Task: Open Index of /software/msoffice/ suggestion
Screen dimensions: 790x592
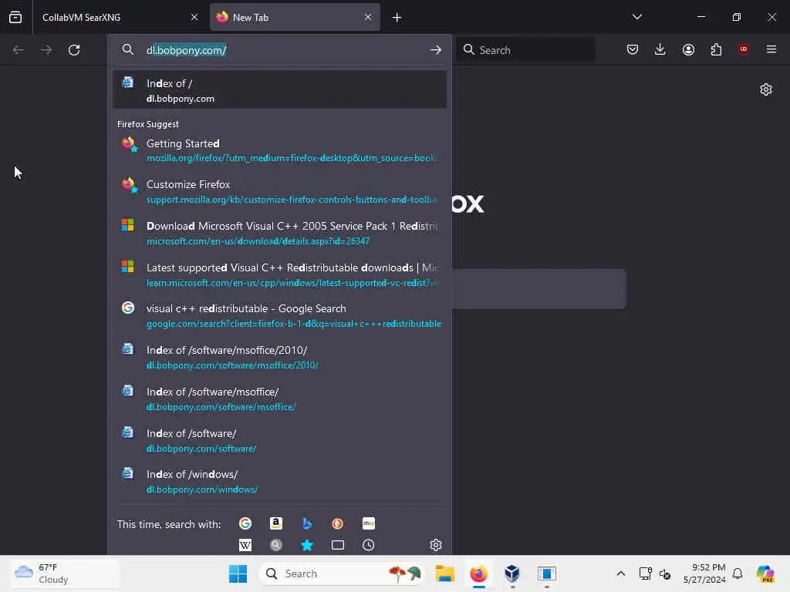Action: [x=279, y=399]
